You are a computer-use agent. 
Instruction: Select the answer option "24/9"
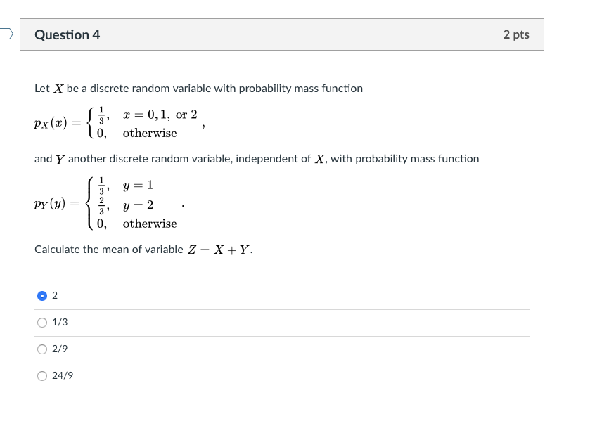point(43,376)
